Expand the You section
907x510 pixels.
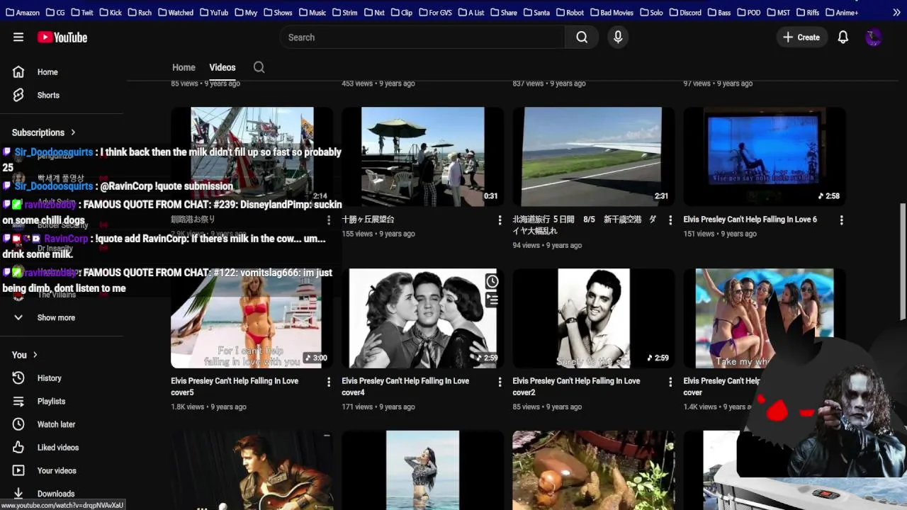25,355
